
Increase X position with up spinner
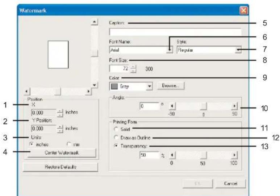click(60, 111)
